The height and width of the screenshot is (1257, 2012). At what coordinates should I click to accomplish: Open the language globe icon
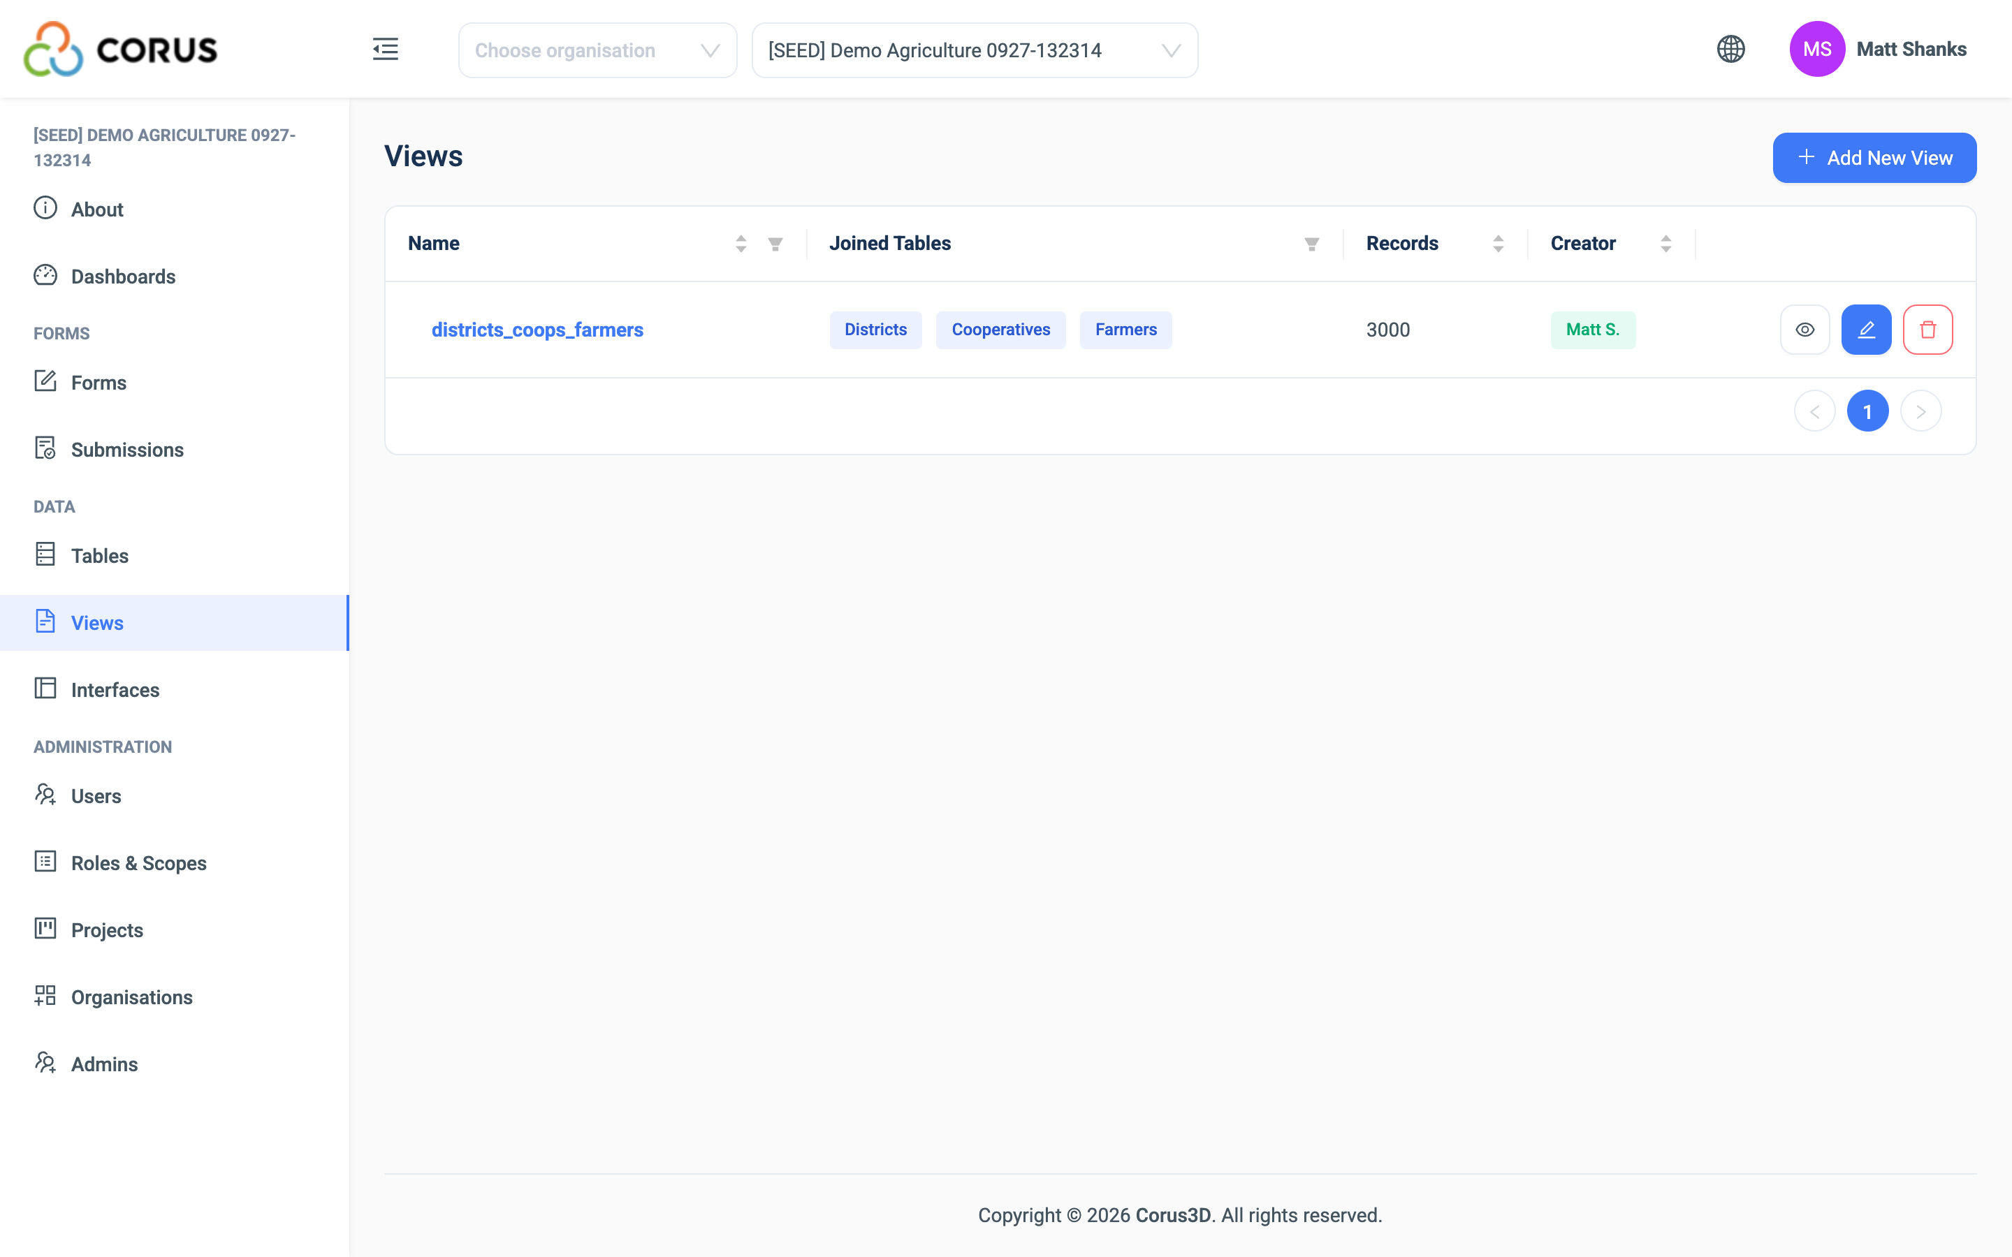(x=1730, y=49)
